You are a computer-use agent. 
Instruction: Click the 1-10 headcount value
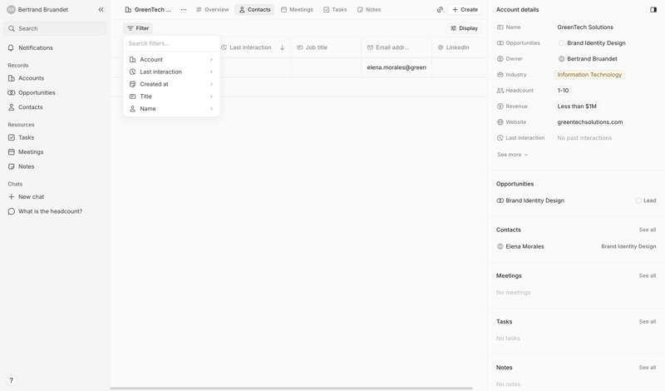tap(563, 91)
